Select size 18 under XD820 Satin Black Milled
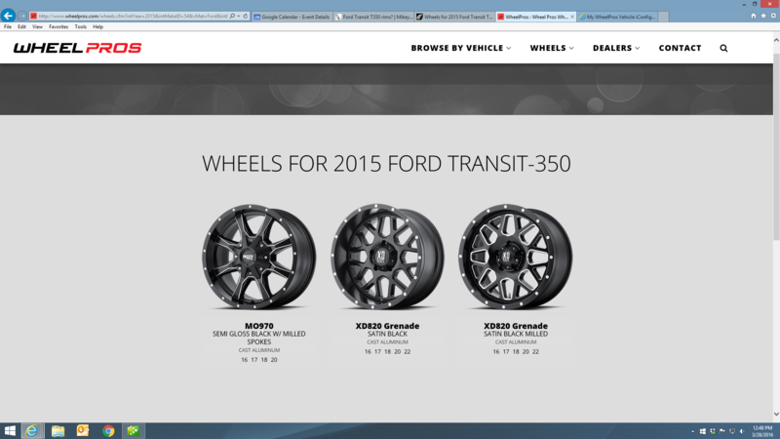Screen dimensions: 780x439 coord(516,352)
